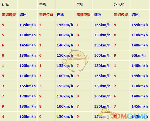This screenshot has height=121, width=150.
Task: Click 初级 120km/h beside position 1
Action: 27,66
